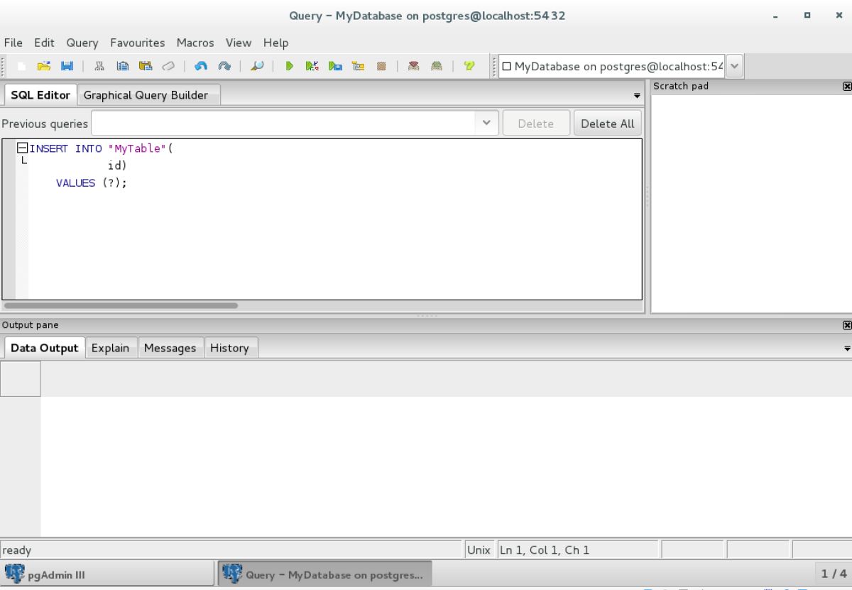Viewport: 852px width, 590px height.
Task: Paste clipboard text toolbar icon
Action: [145, 66]
